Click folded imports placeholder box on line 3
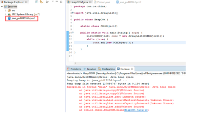This screenshot has height=121, width=211. click(x=117, y=13)
